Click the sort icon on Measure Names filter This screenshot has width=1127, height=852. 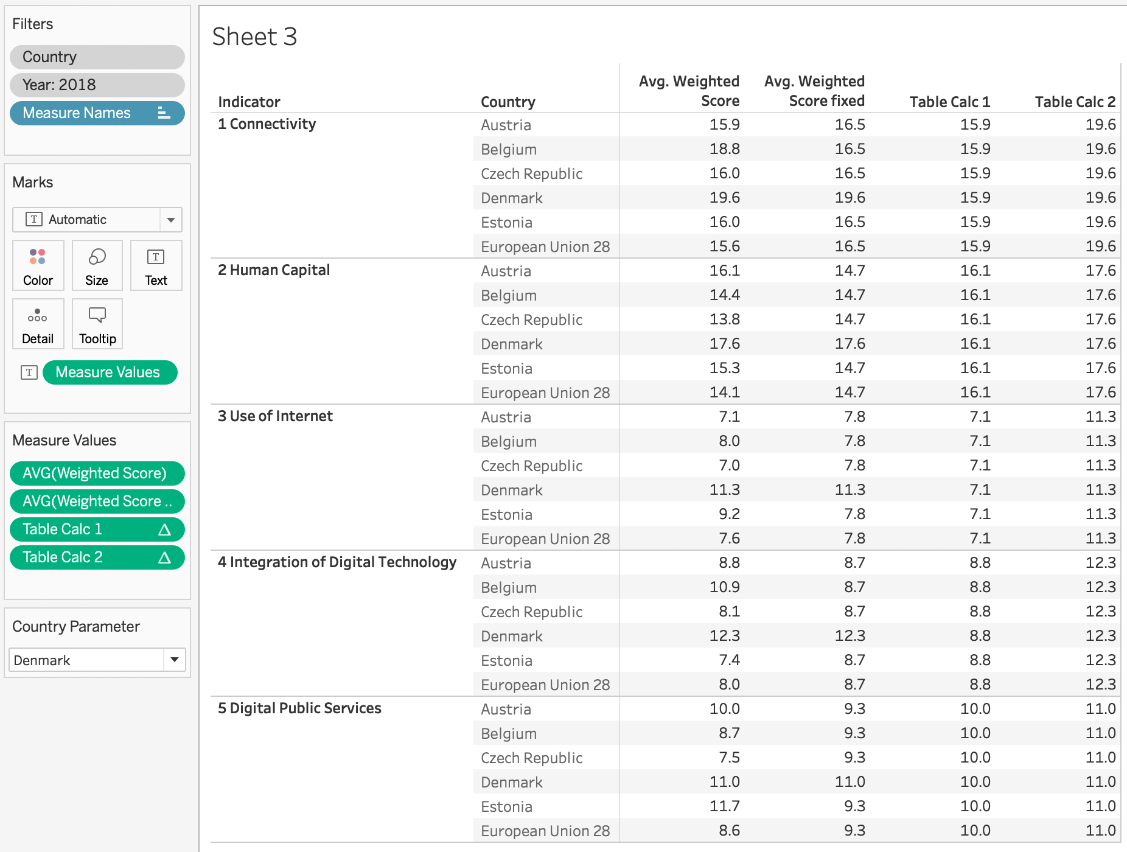tap(163, 113)
